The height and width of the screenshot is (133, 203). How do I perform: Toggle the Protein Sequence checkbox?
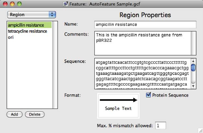(x=149, y=95)
